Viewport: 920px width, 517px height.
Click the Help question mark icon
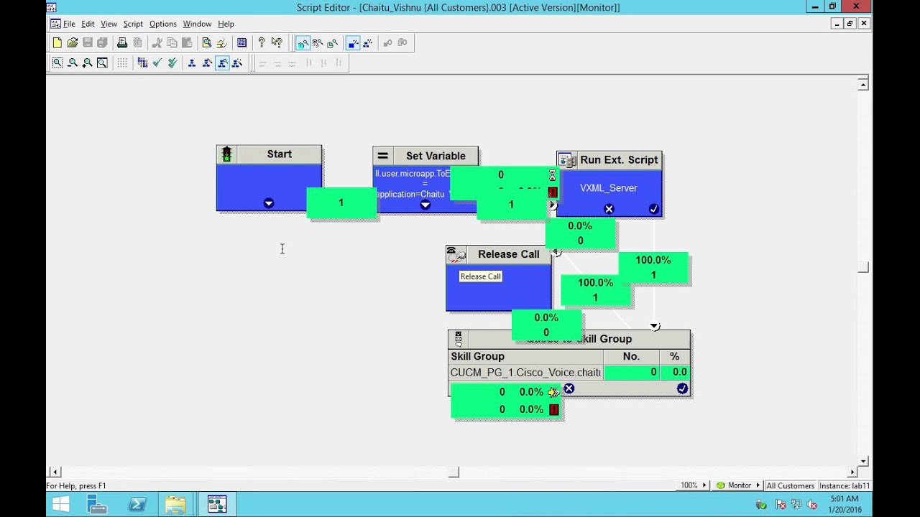click(x=262, y=43)
